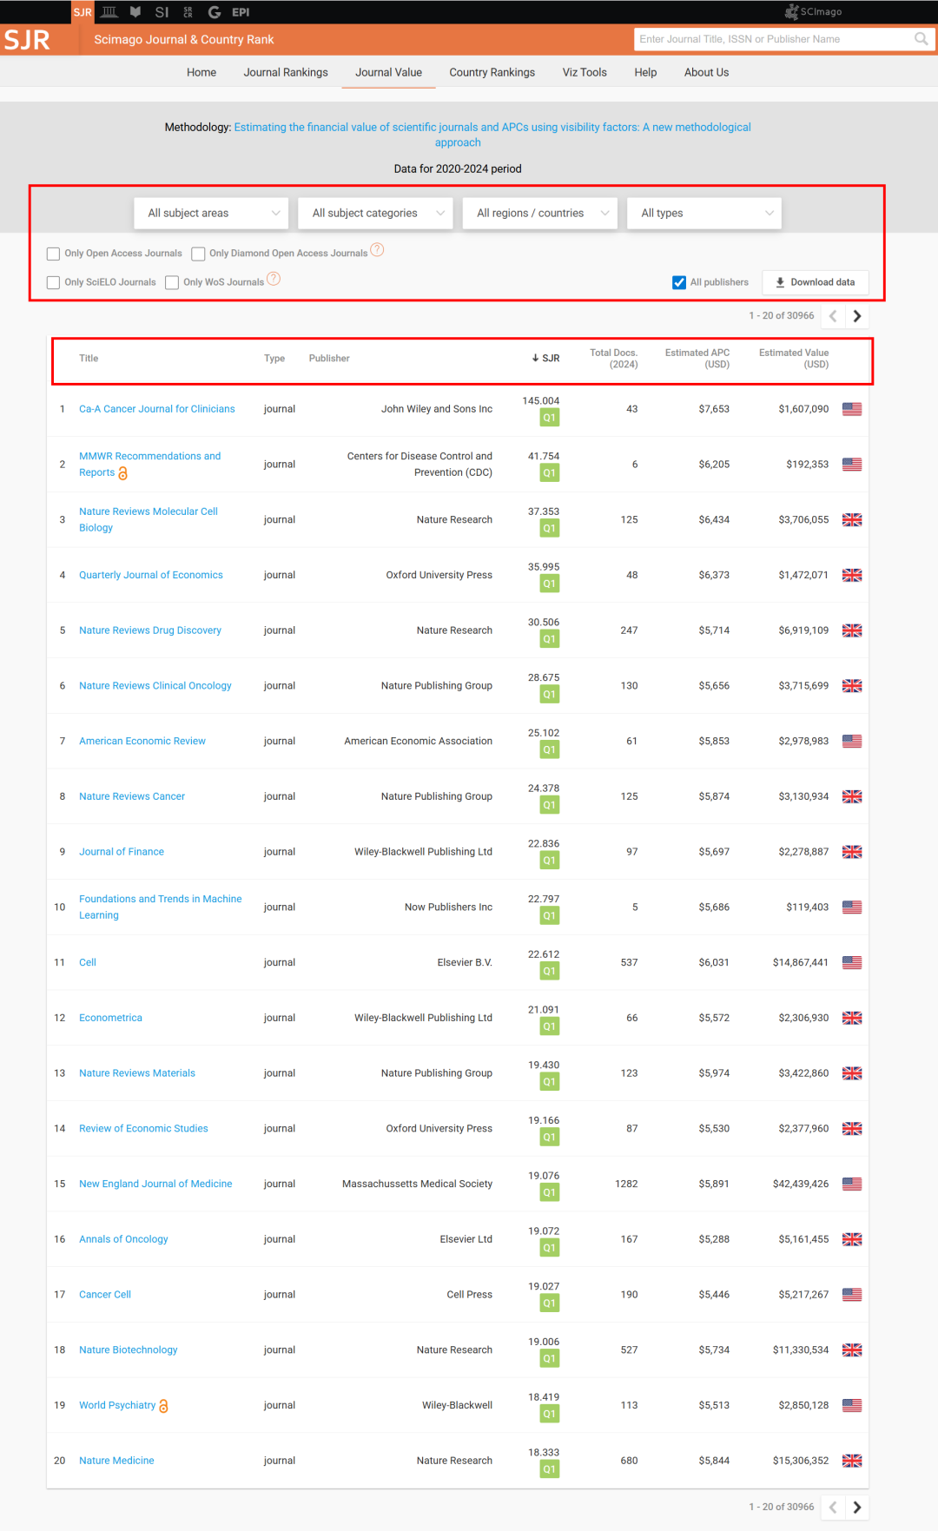The image size is (938, 1531).
Task: Check Only SciELO Journals filter
Action: (54, 282)
